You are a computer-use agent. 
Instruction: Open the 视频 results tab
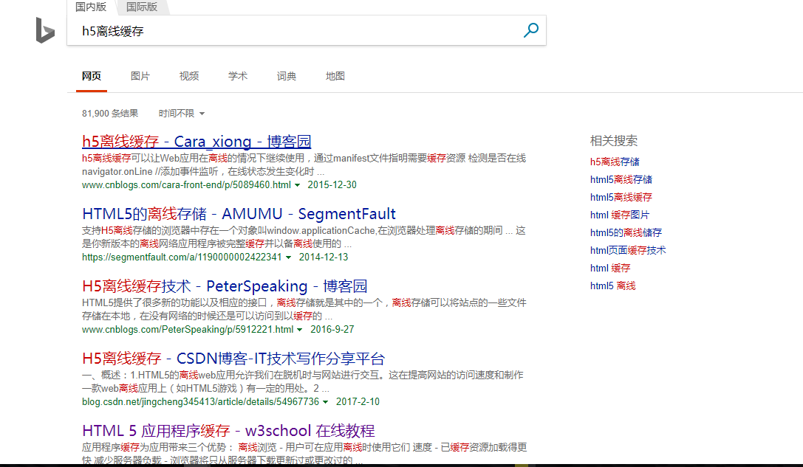click(x=189, y=76)
